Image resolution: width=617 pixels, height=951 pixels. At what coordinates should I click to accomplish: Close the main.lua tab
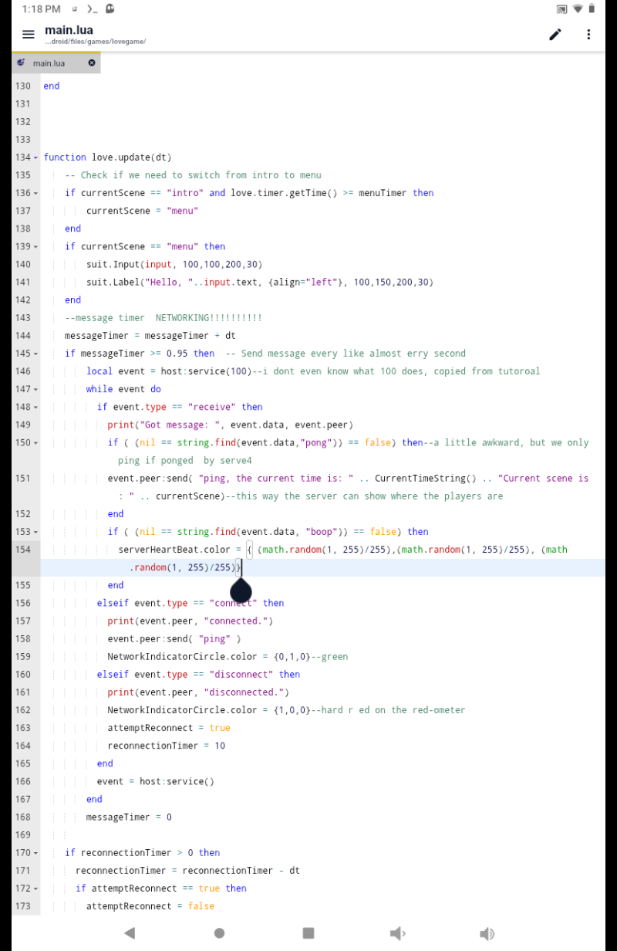(x=92, y=63)
